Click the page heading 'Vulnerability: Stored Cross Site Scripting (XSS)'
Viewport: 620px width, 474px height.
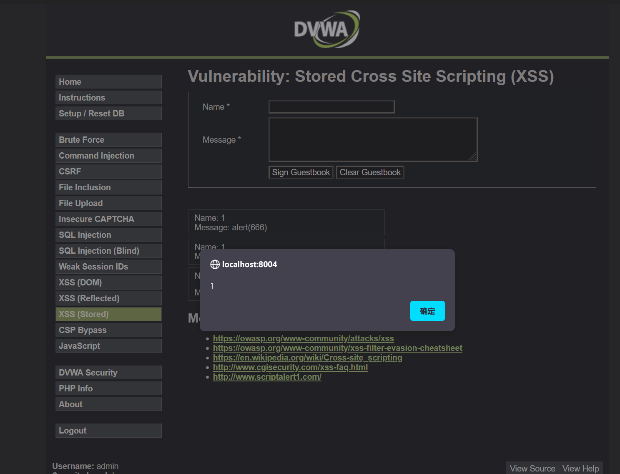(x=371, y=76)
